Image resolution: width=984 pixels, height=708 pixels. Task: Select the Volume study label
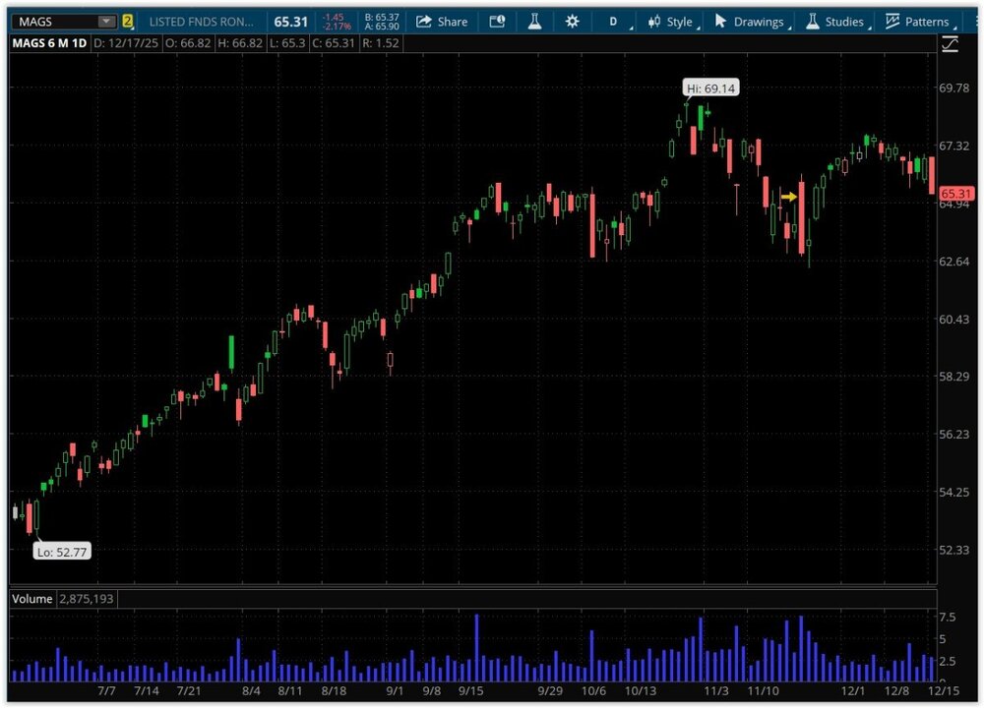pyautogui.click(x=32, y=598)
